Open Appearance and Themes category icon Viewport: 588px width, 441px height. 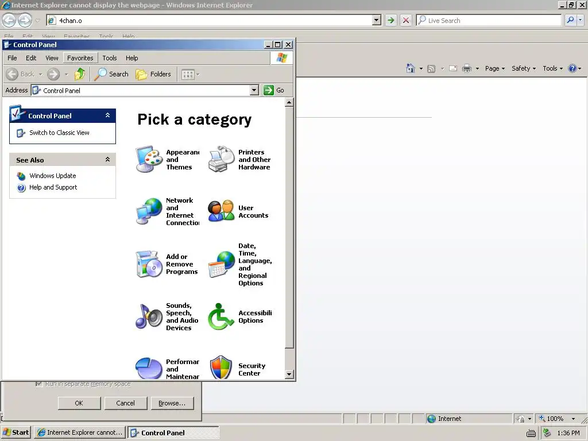(149, 160)
